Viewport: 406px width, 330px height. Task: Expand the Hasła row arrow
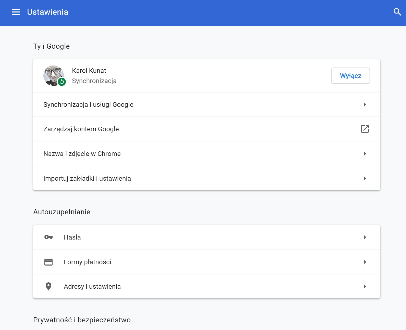tap(365, 237)
